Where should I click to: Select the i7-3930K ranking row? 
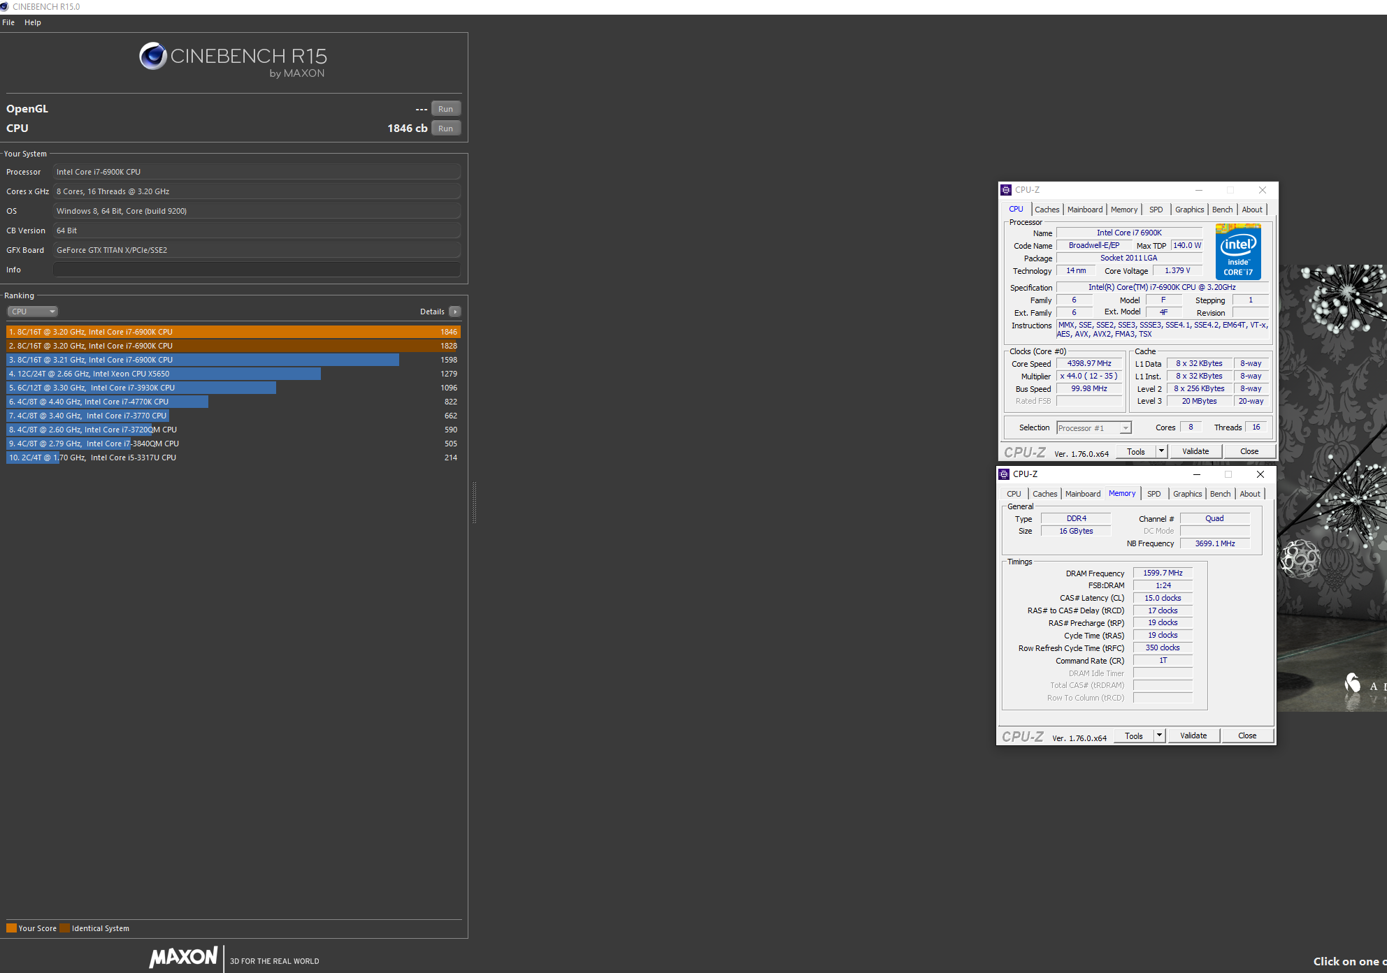click(233, 388)
